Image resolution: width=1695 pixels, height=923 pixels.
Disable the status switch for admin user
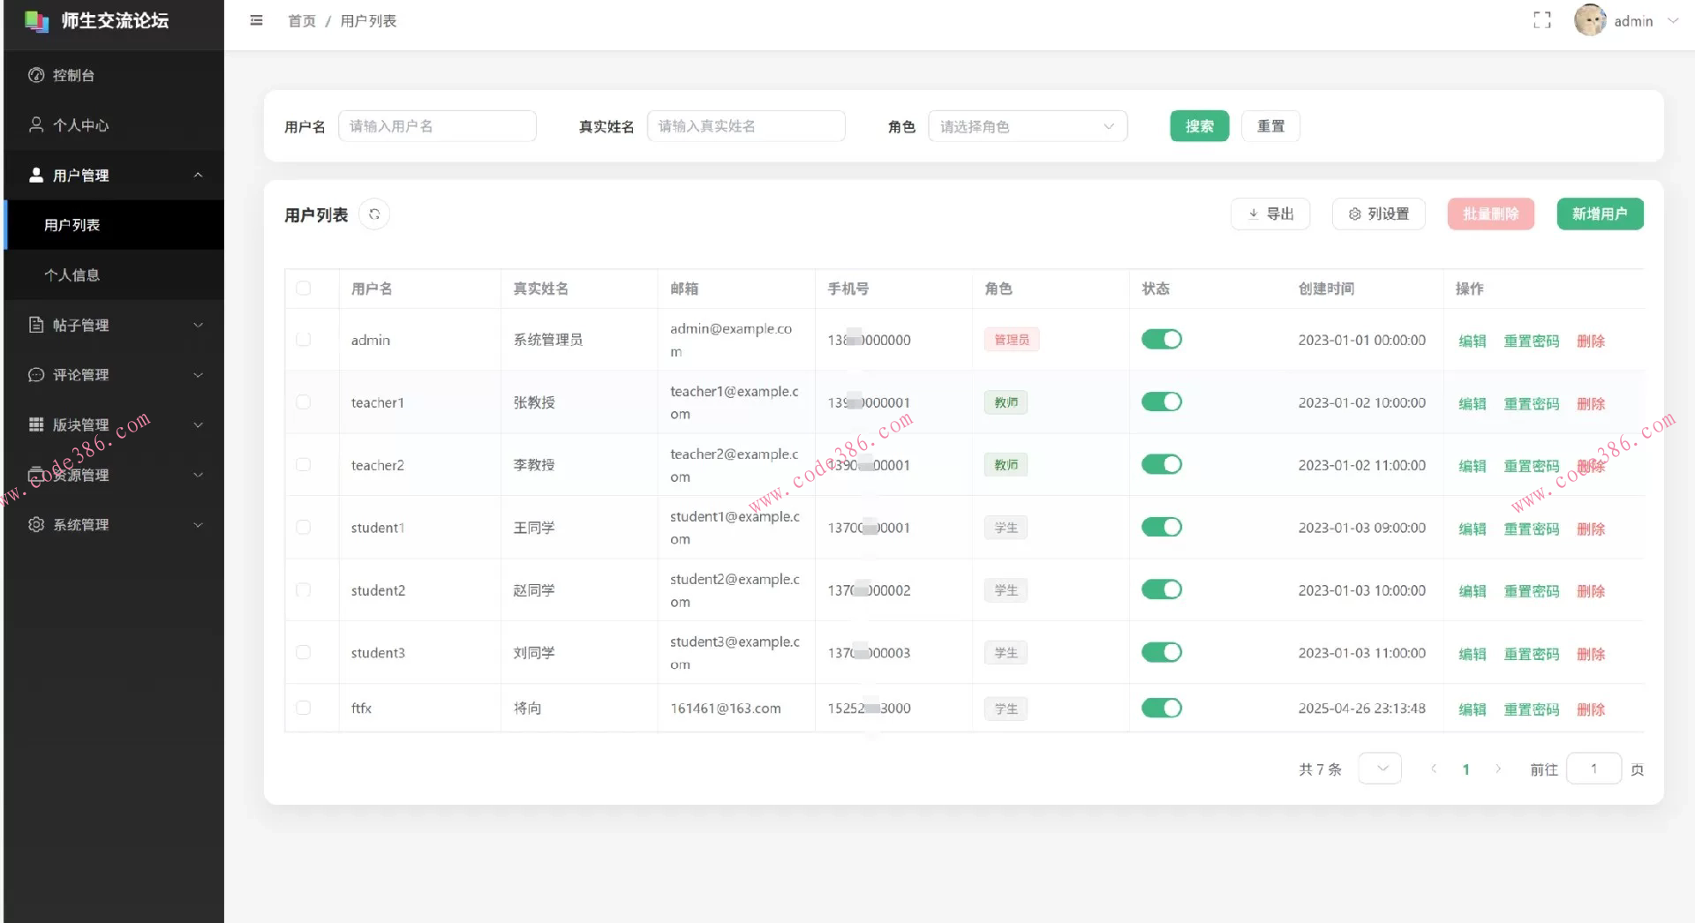1161,340
